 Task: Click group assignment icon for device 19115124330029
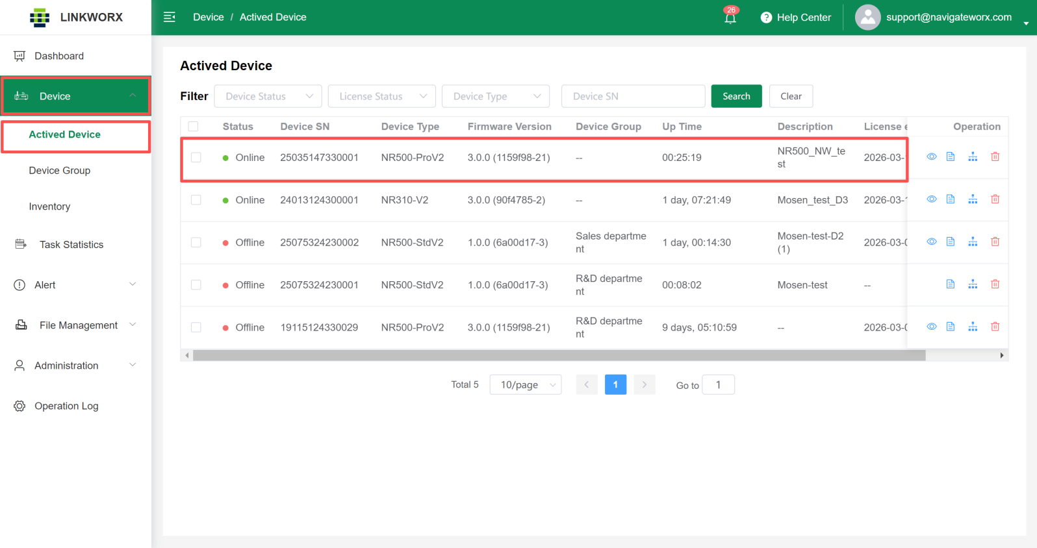click(x=972, y=327)
